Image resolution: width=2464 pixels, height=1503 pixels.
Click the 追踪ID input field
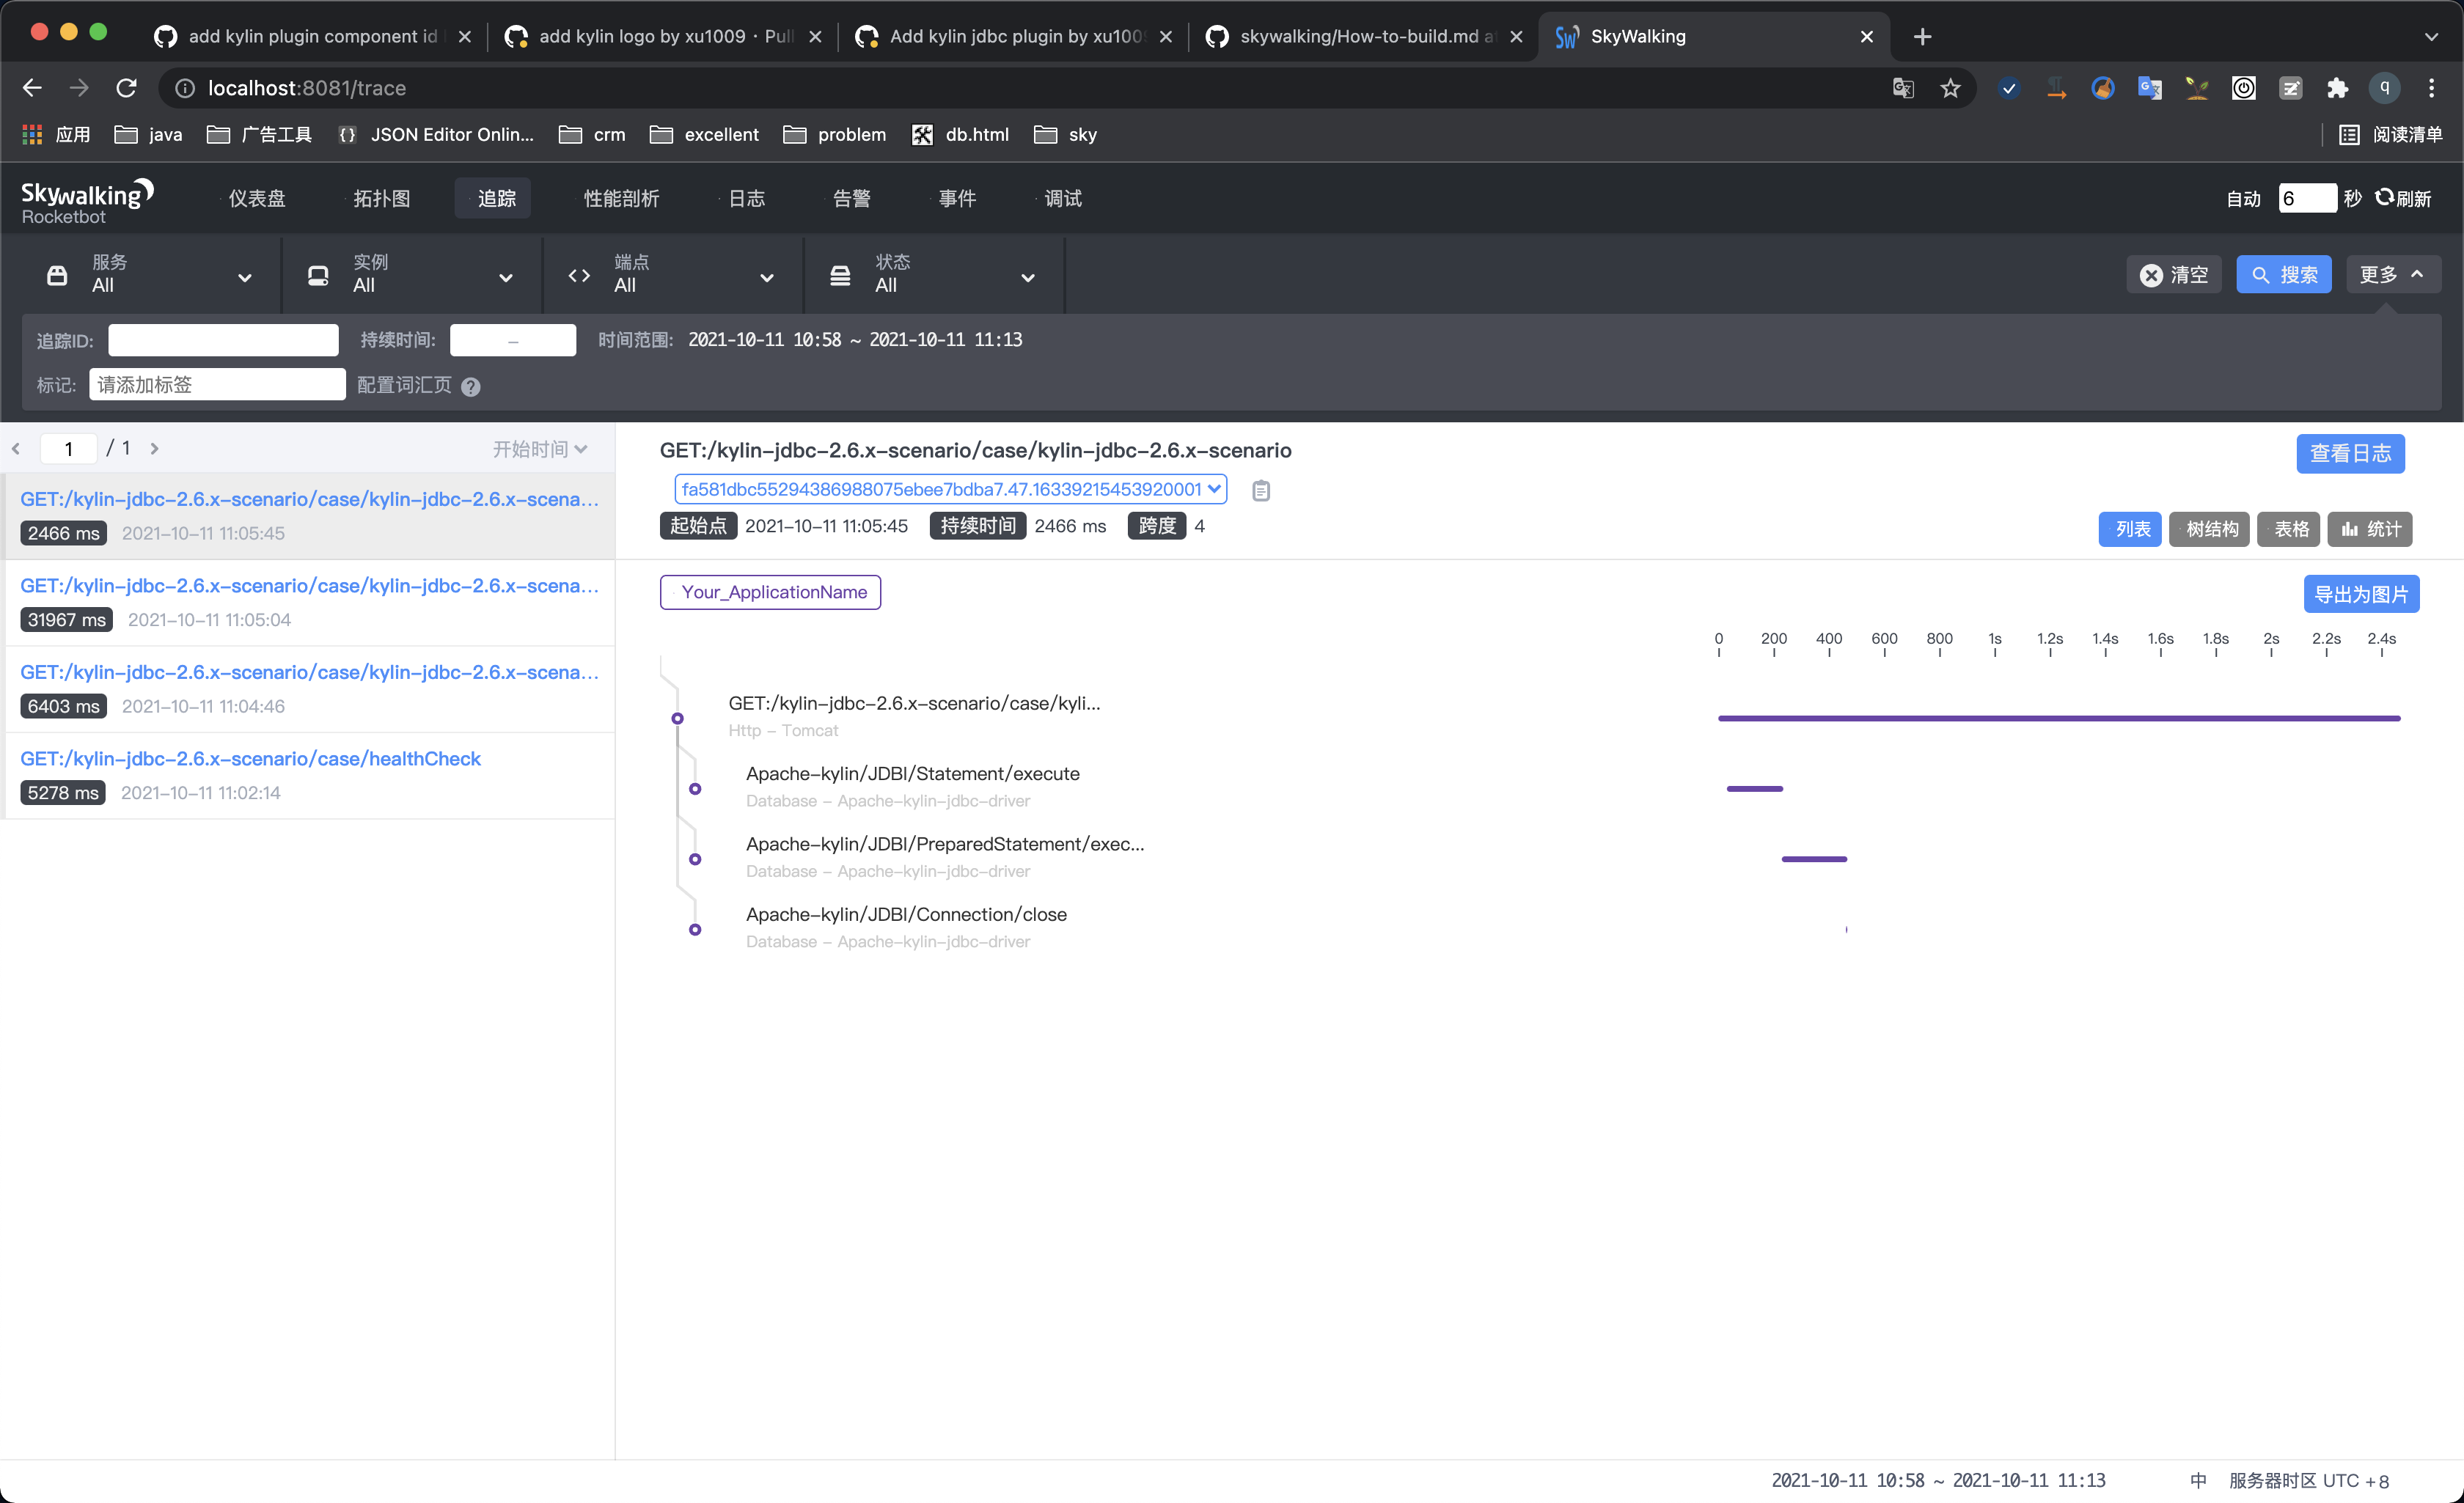[x=223, y=340]
